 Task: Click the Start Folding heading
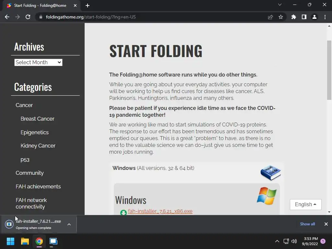[156, 51]
